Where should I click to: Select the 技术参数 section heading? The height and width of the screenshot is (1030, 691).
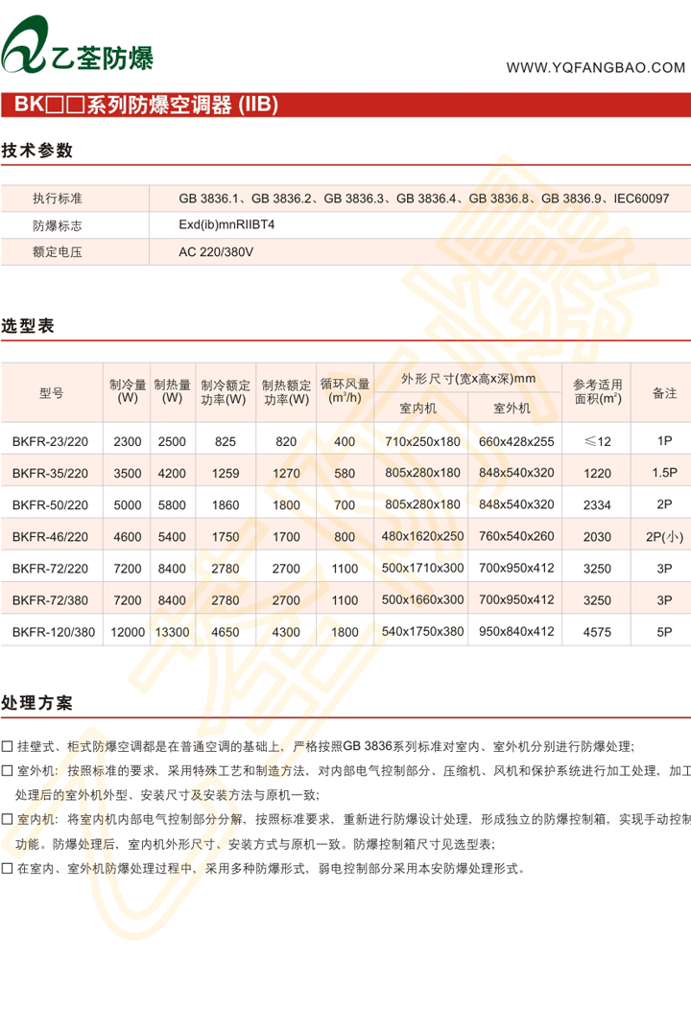[x=36, y=151]
